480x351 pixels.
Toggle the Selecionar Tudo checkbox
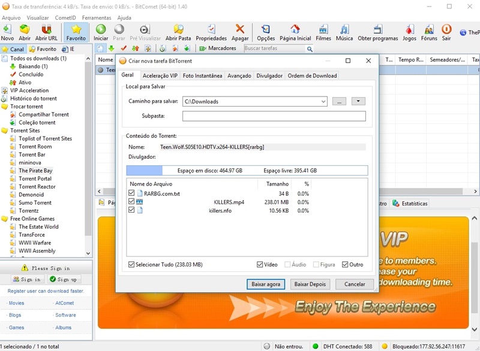coord(131,265)
